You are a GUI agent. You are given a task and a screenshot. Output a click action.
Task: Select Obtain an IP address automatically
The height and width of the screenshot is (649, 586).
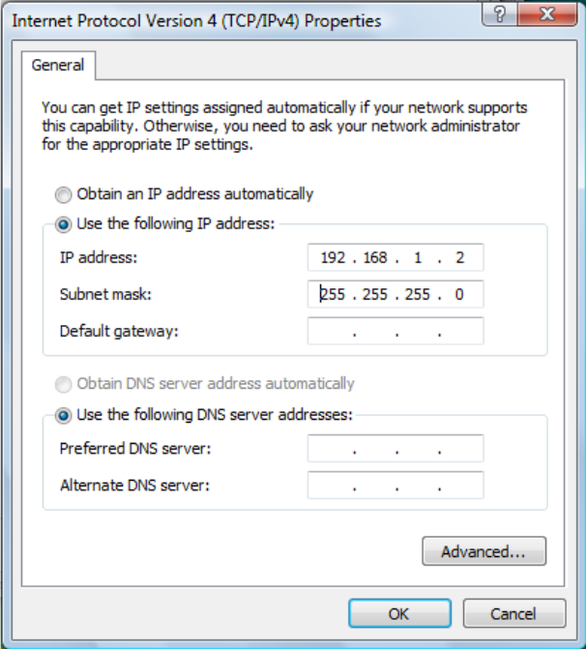pyautogui.click(x=64, y=194)
